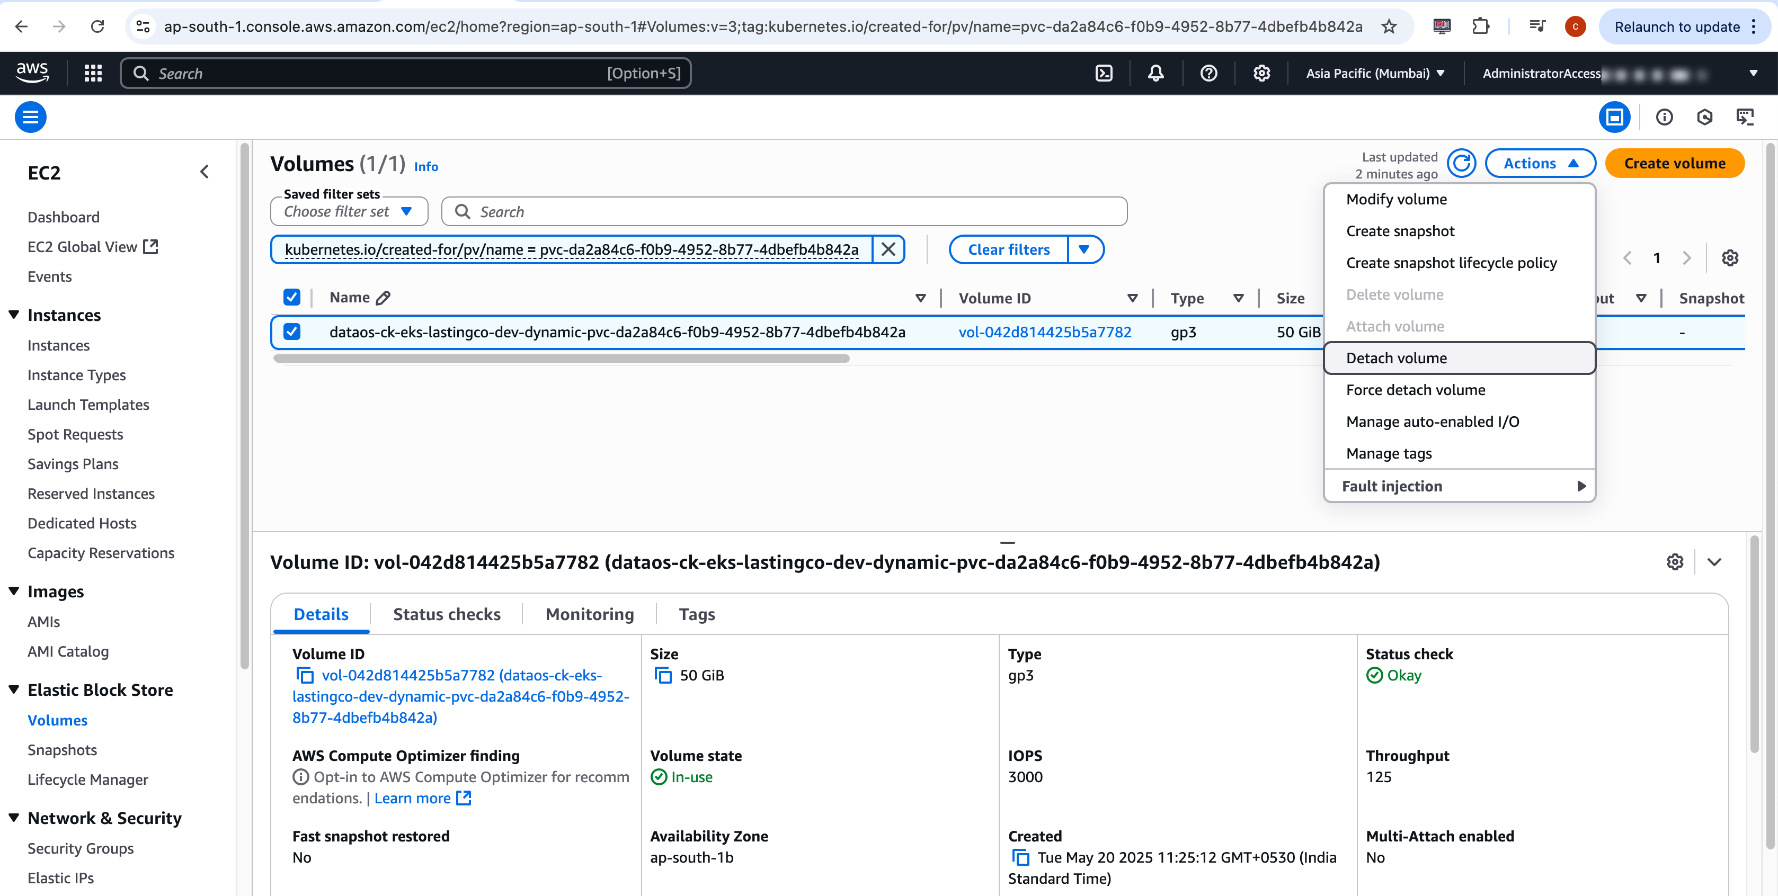
Task: Choose Manage tags menu entry
Action: pyautogui.click(x=1459, y=453)
